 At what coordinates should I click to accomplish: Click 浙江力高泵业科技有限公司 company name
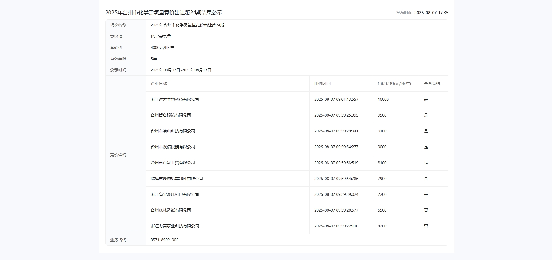click(x=175, y=226)
